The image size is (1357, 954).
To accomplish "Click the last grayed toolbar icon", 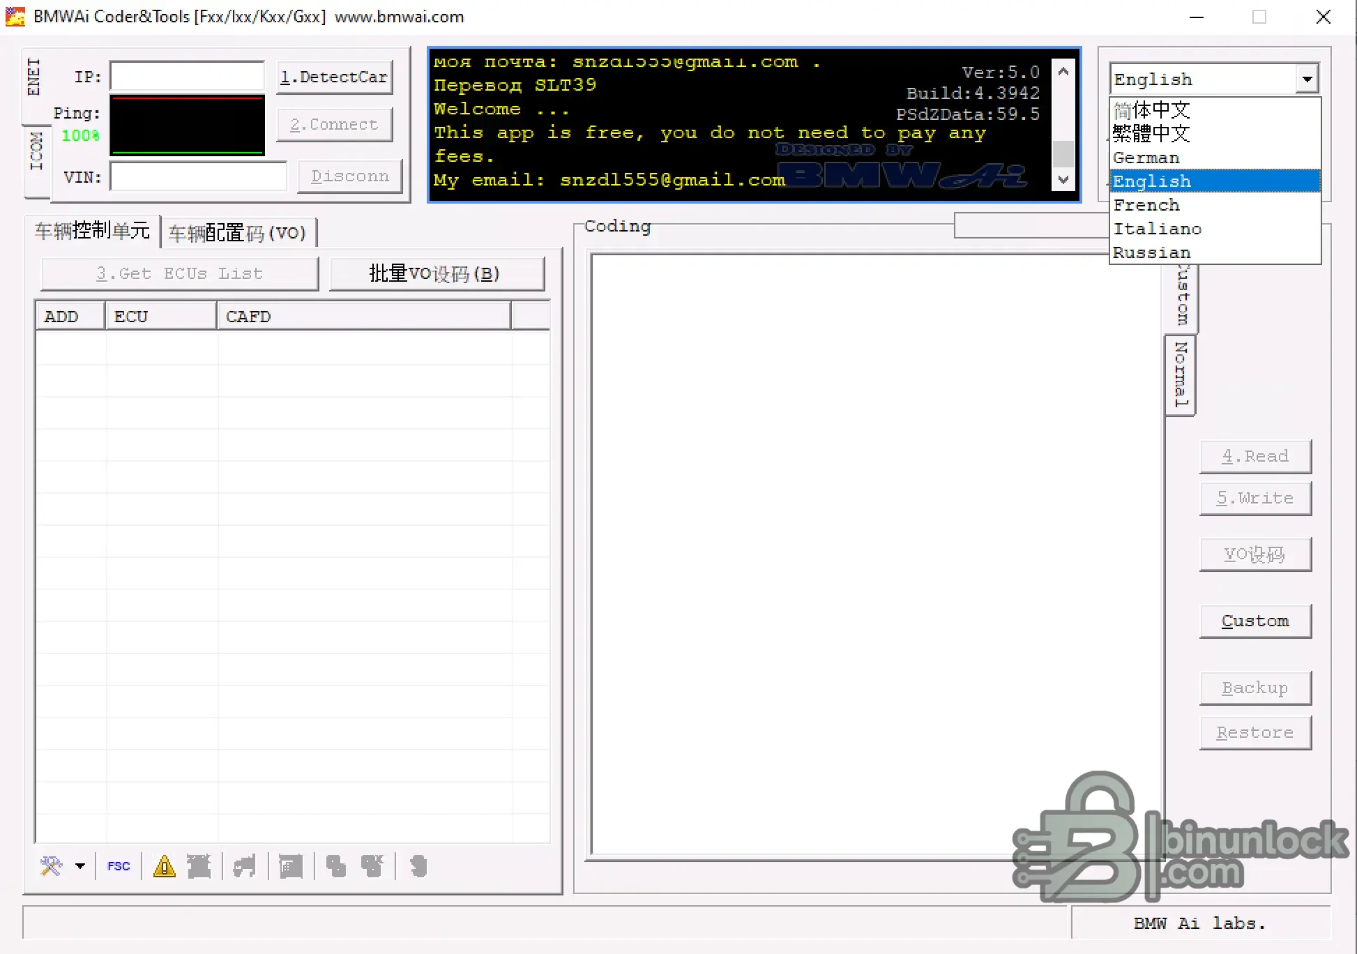I will 418,866.
